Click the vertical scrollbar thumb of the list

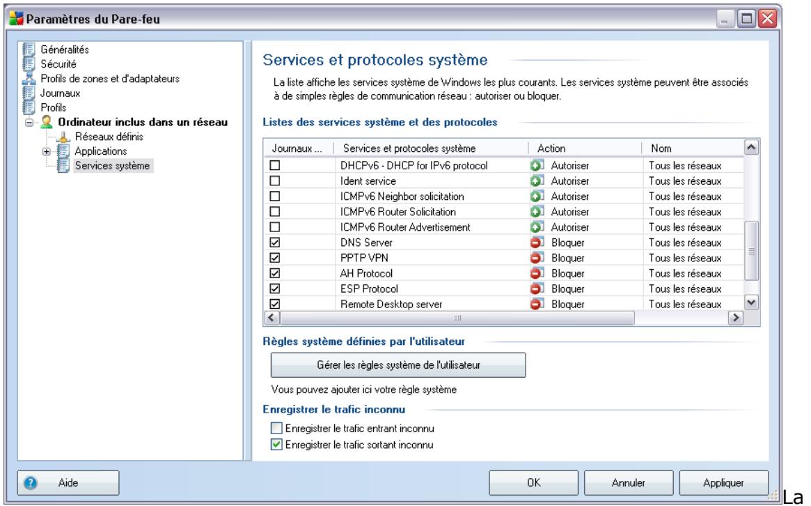[x=752, y=251]
